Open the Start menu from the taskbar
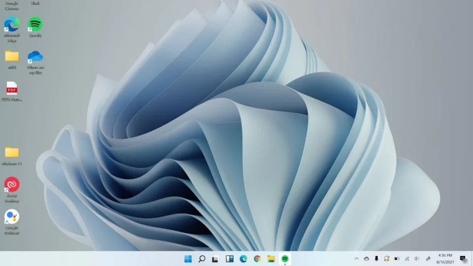This screenshot has height=266, width=473. tap(188, 259)
